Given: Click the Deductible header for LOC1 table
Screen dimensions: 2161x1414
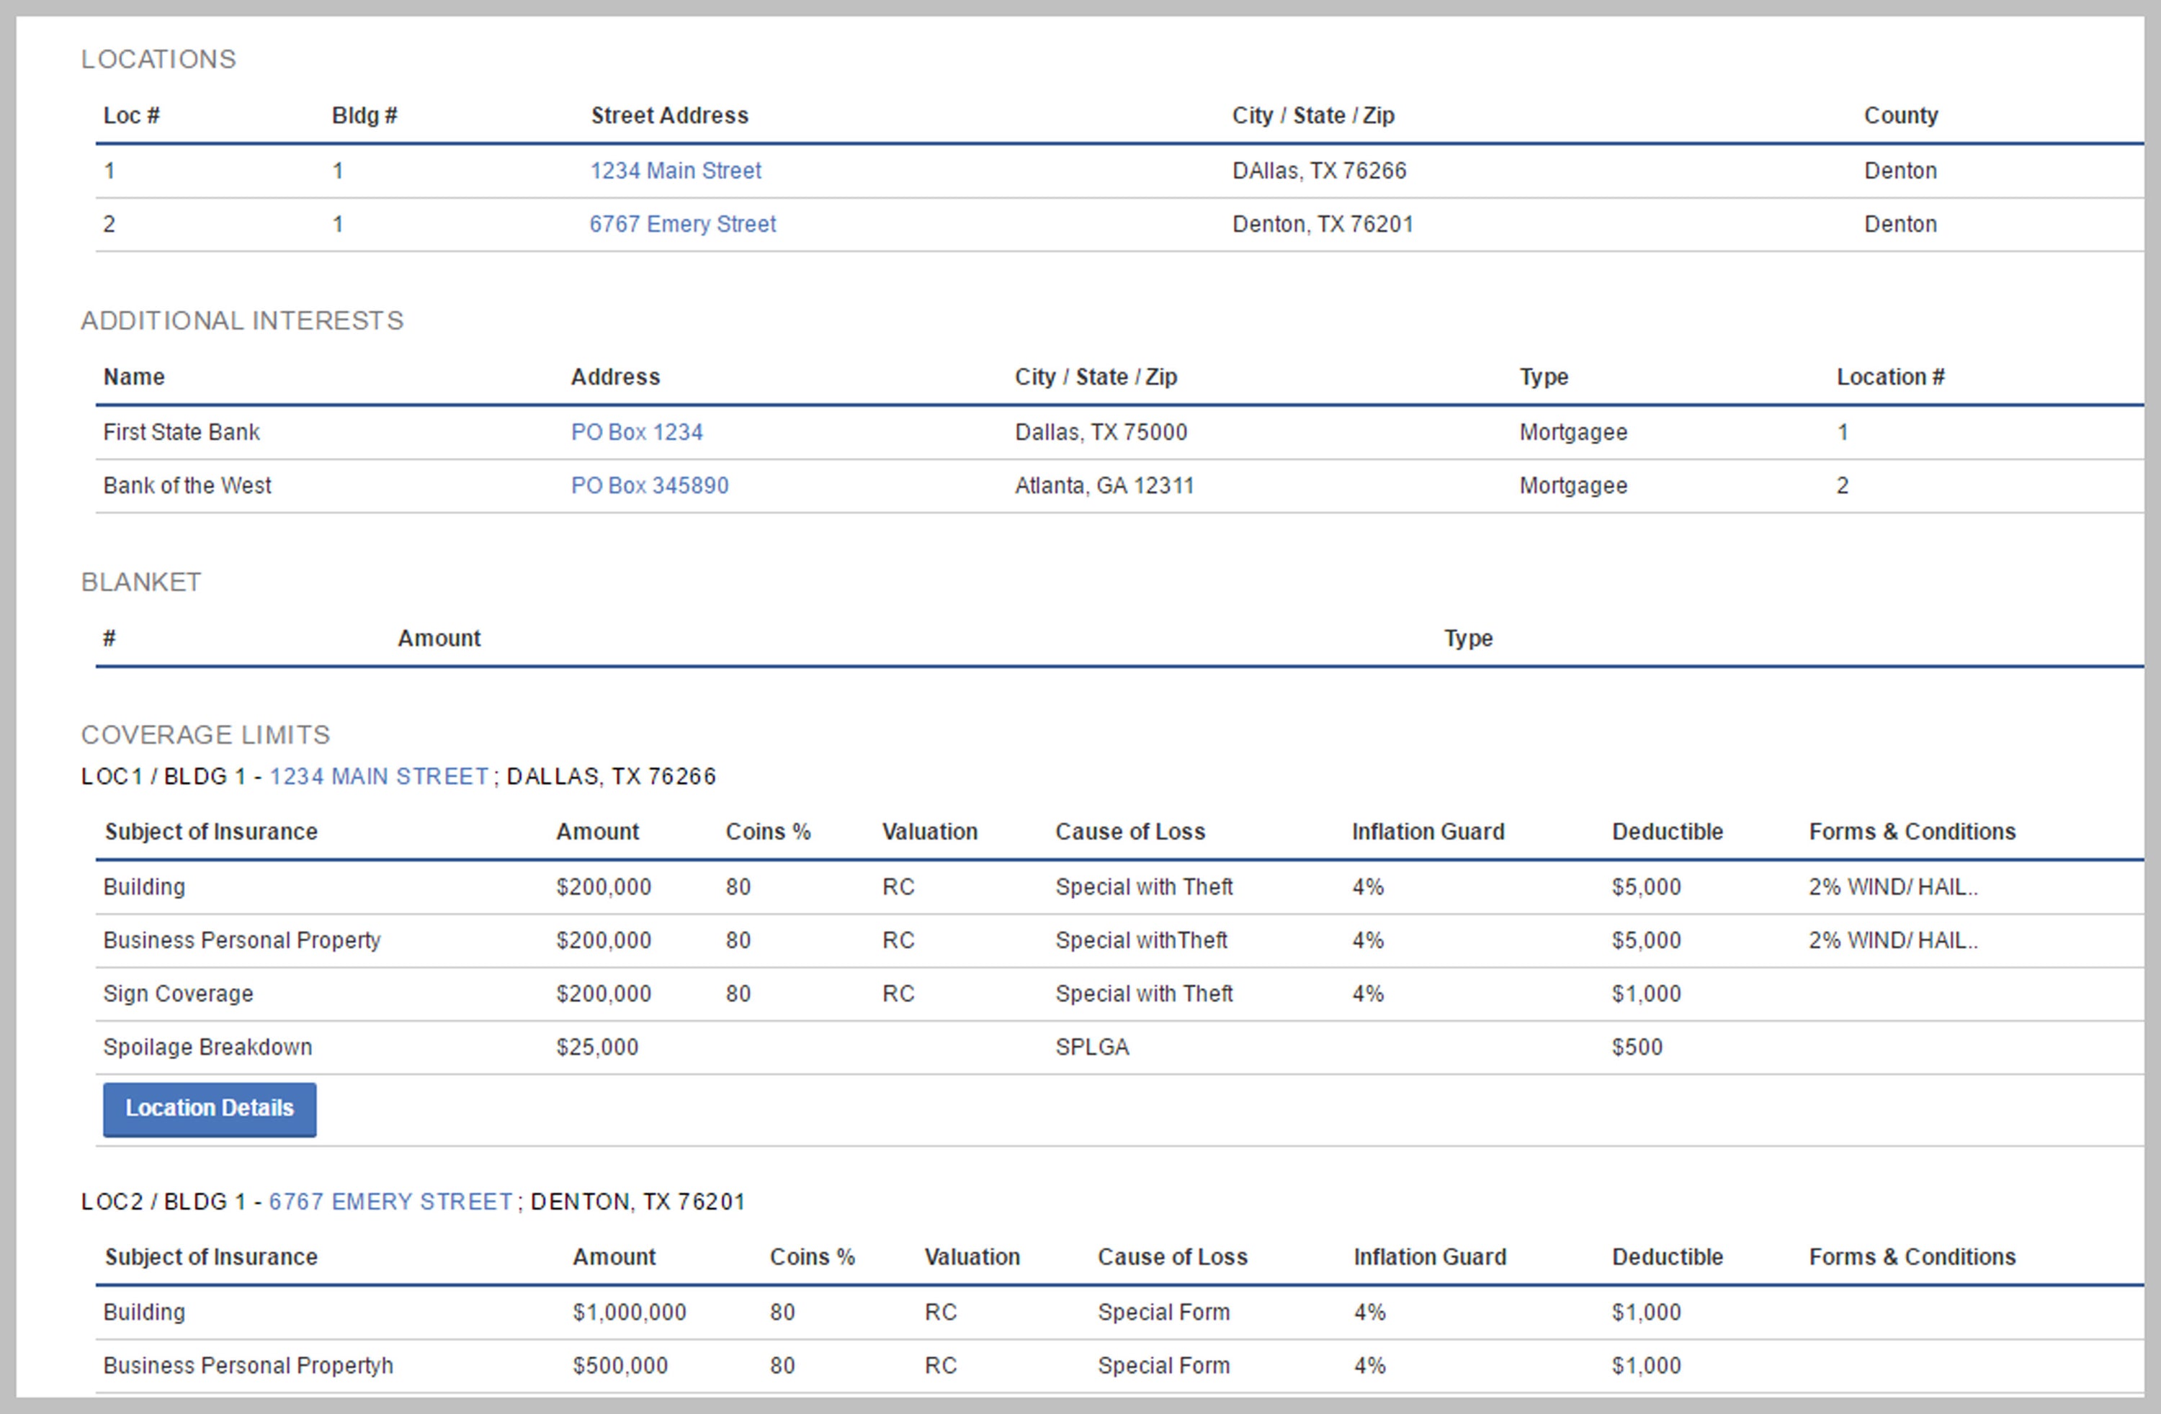Looking at the screenshot, I should [1666, 832].
